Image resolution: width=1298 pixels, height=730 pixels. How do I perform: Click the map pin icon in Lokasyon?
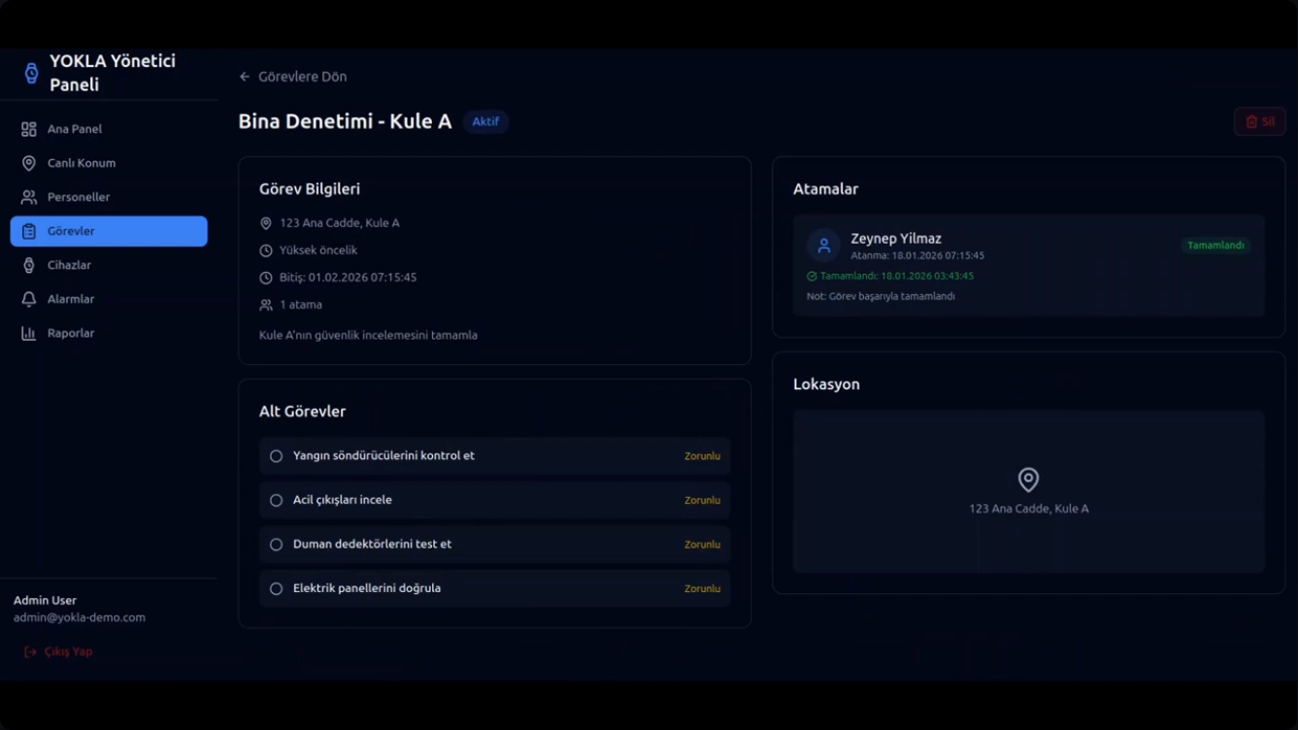pos(1028,480)
